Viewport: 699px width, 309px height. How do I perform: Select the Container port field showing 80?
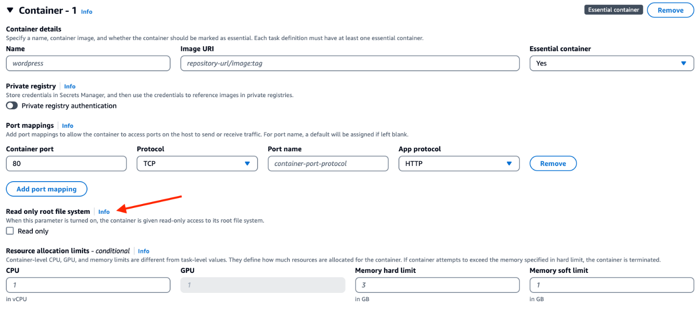(66, 164)
